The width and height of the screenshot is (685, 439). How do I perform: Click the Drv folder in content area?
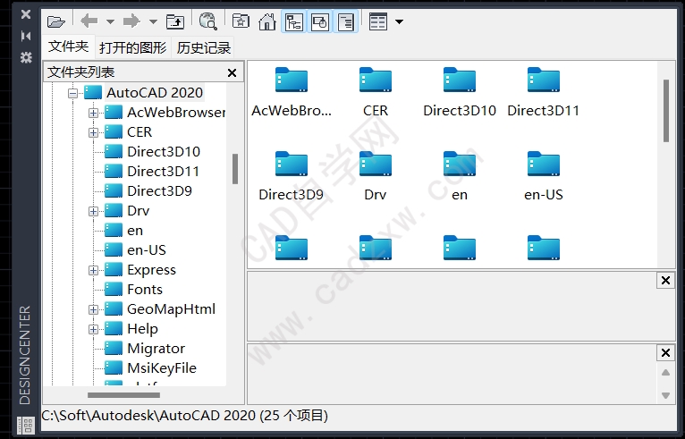[x=376, y=176]
